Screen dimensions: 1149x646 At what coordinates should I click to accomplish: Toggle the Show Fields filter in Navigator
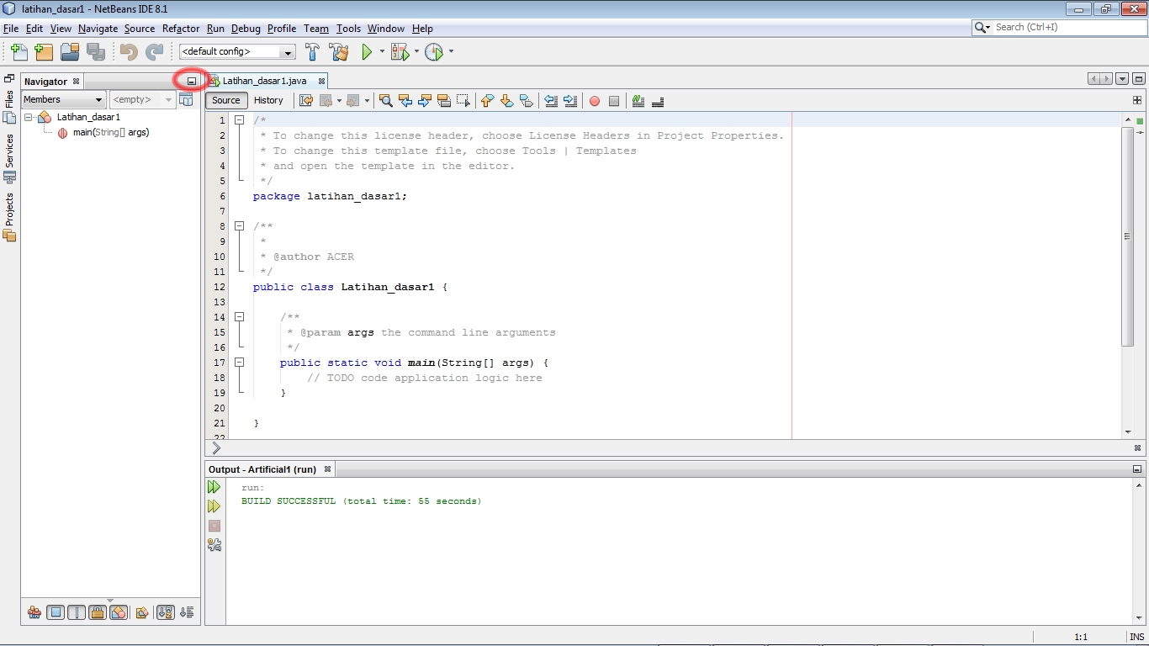[56, 612]
